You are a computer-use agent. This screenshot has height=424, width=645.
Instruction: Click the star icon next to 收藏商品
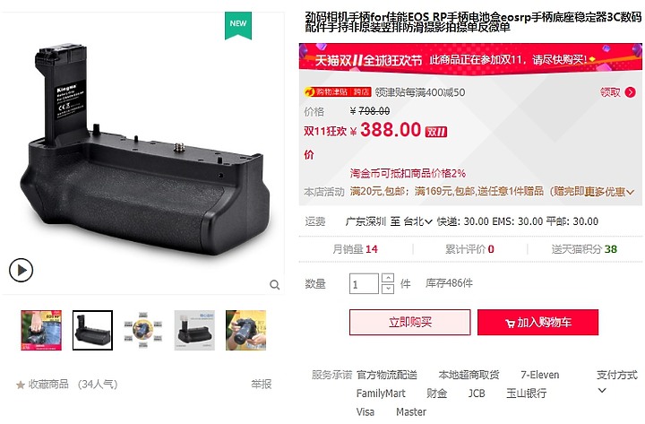21,385
